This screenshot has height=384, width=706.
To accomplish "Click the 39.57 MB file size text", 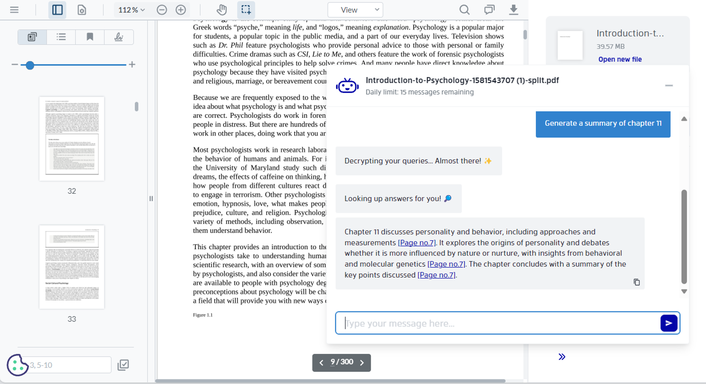I will pyautogui.click(x=610, y=47).
